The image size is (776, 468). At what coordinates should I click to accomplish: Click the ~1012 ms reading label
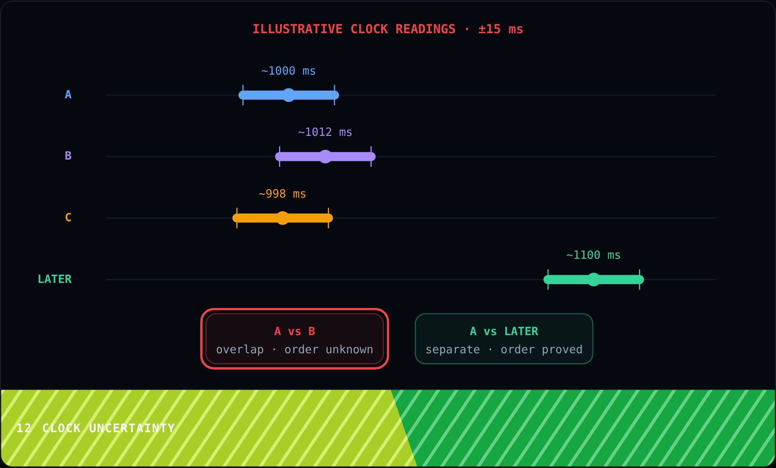click(325, 132)
